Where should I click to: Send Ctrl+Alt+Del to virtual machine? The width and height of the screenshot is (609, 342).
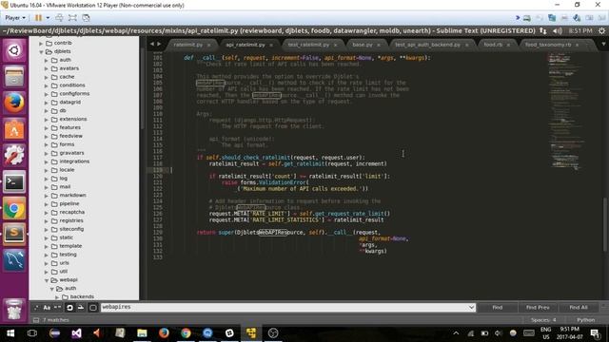59,18
